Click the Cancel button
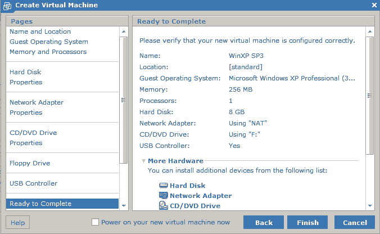 point(355,222)
